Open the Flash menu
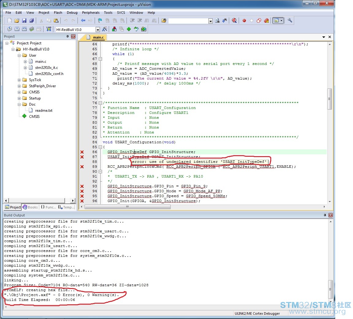 (x=58, y=13)
